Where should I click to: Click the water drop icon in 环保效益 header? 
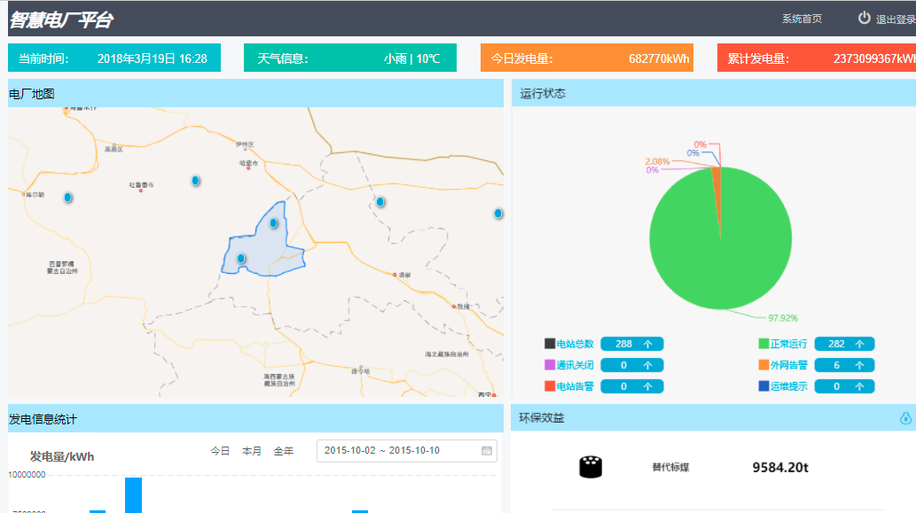pos(905,418)
